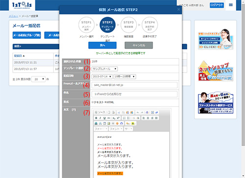Align text left in the editor
The height and width of the screenshot is (178, 245).
coord(144,118)
